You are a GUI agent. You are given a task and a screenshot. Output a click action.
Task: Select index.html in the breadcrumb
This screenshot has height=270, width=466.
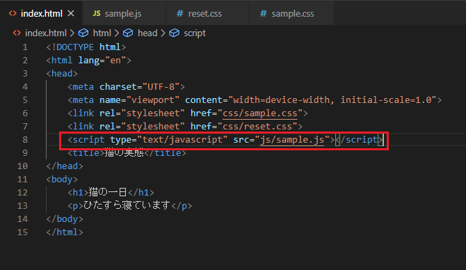[46, 33]
